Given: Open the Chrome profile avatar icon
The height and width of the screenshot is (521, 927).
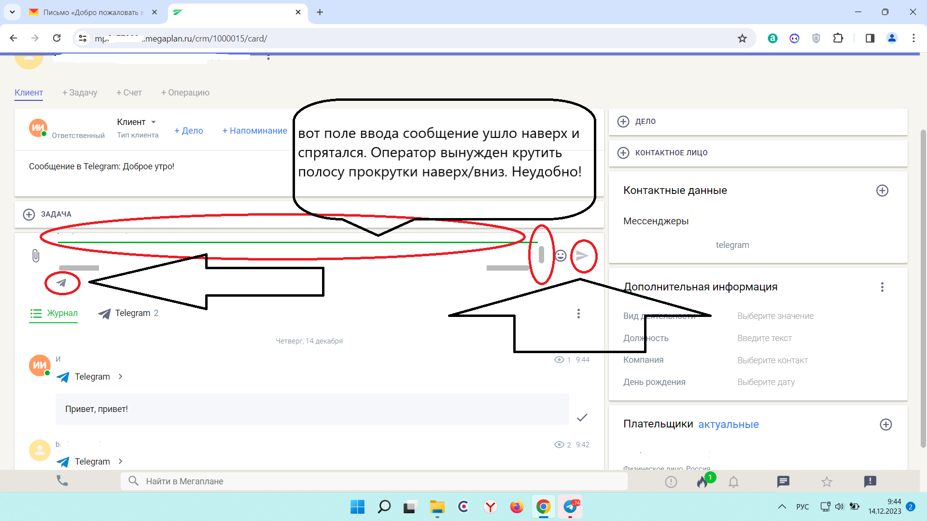Looking at the screenshot, I should (x=892, y=38).
